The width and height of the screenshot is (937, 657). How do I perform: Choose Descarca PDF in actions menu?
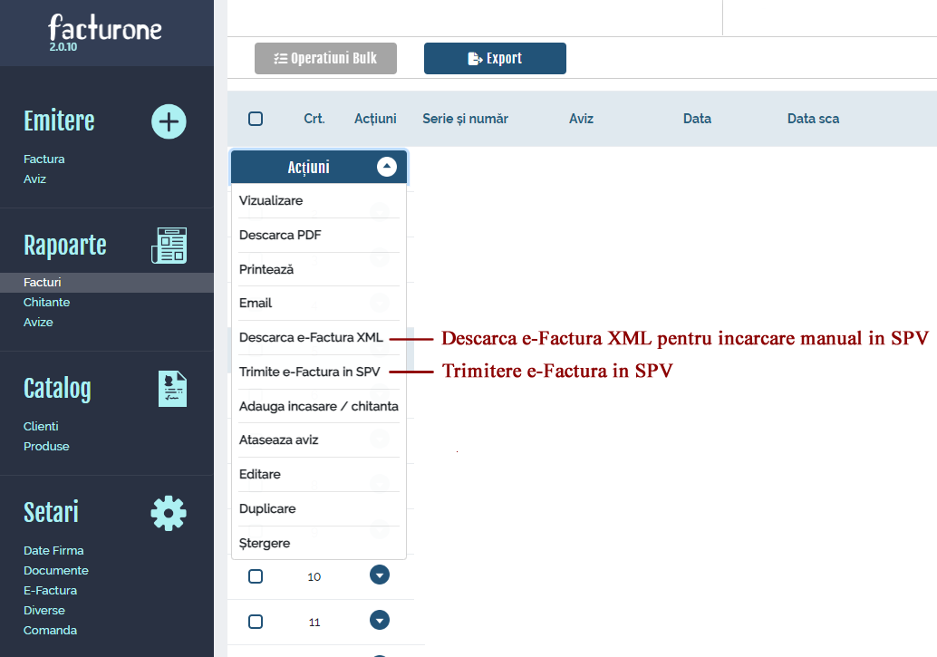click(318, 235)
